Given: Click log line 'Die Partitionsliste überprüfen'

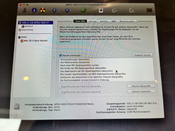Looking at the screenshot, I should [x=75, y=62].
